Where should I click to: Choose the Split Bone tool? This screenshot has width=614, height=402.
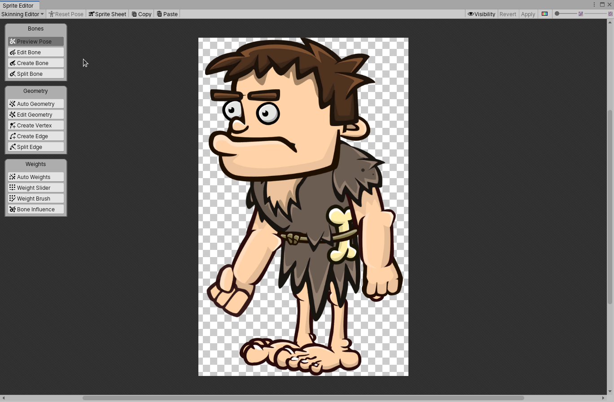pyautogui.click(x=35, y=74)
